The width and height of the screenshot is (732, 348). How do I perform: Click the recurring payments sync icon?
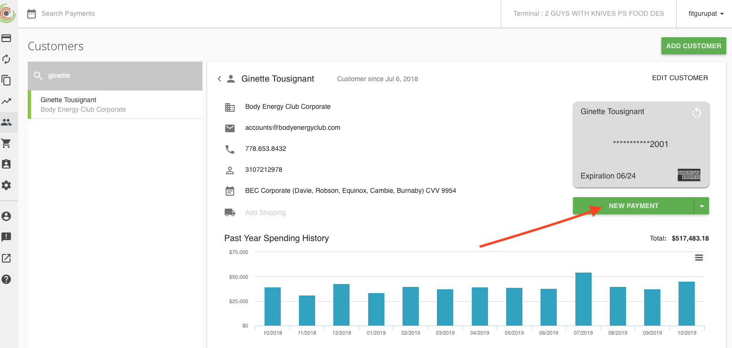[6, 59]
